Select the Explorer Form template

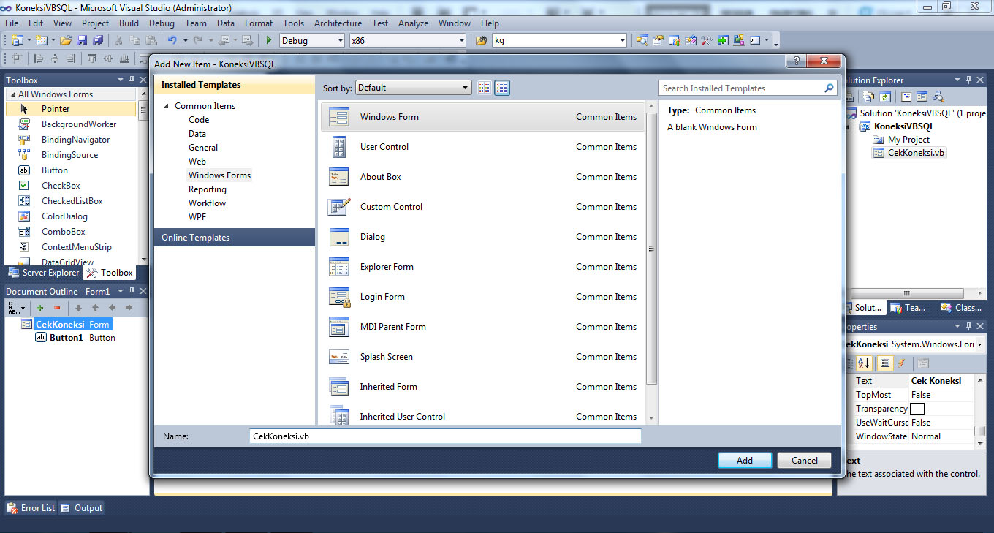coord(482,267)
